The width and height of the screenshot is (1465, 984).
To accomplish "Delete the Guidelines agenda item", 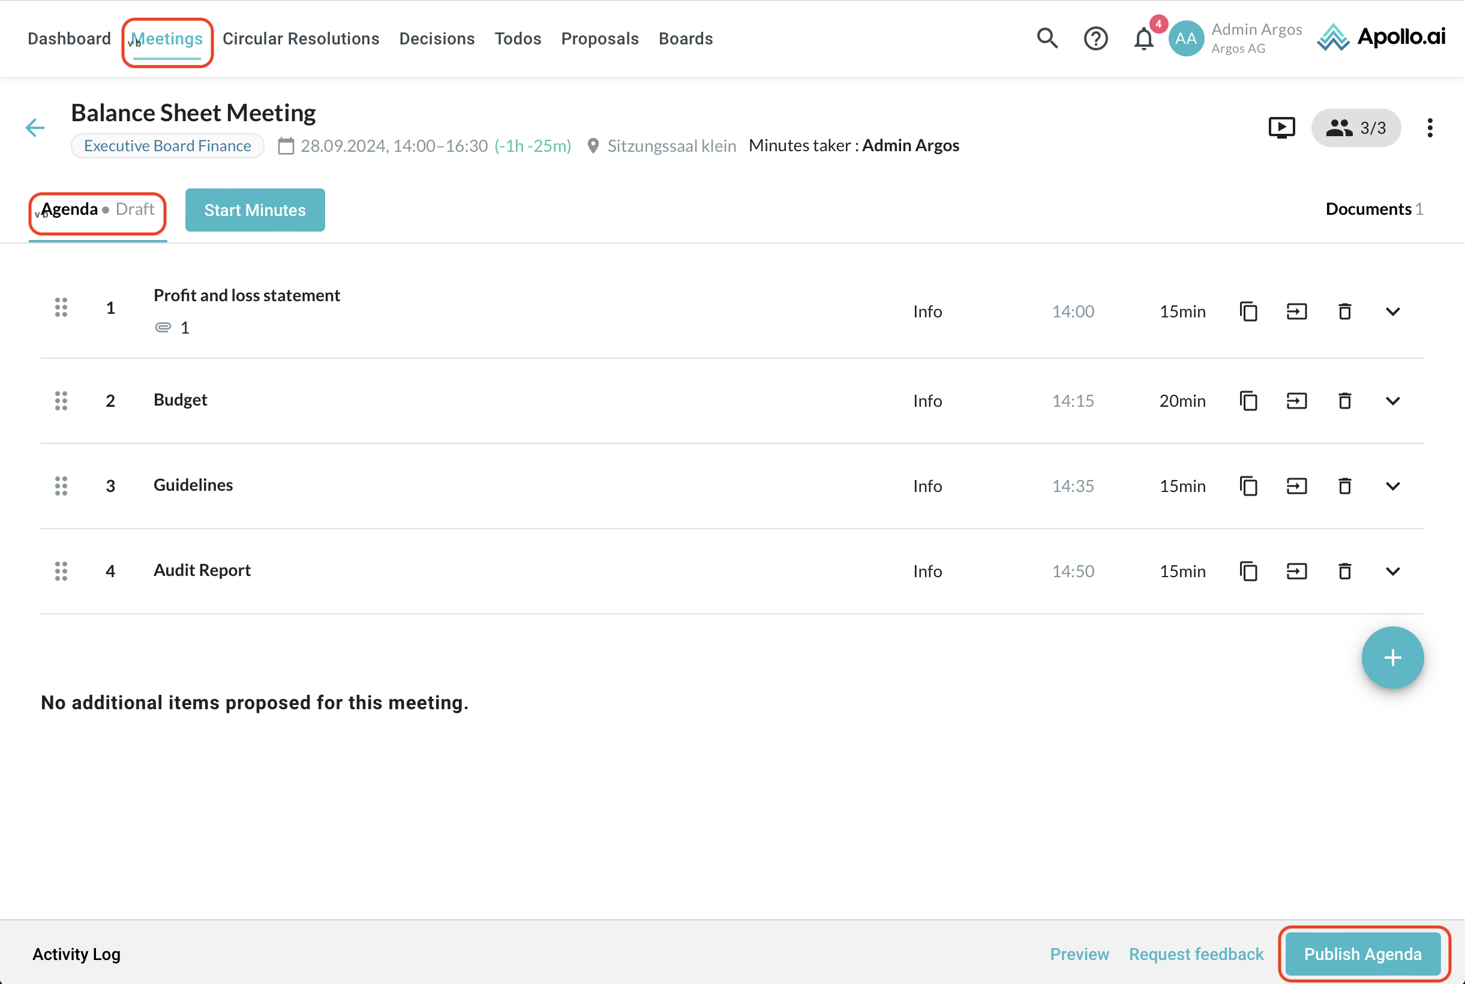I will point(1344,486).
